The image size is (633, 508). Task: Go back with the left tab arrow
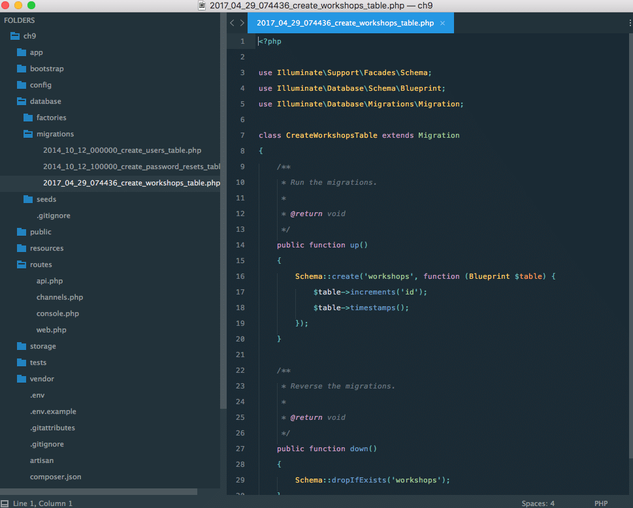tap(232, 23)
